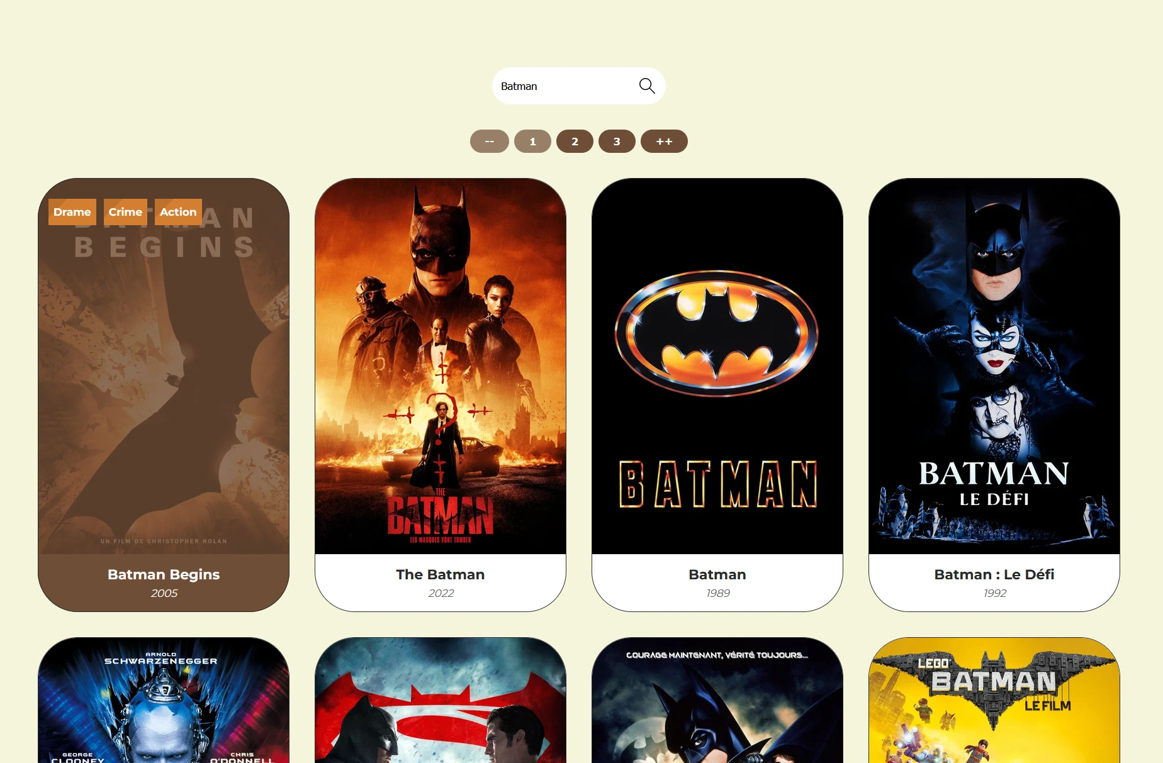Open the Batman versus Superman poster card
Viewport: 1163px width, 763px height.
(x=441, y=700)
